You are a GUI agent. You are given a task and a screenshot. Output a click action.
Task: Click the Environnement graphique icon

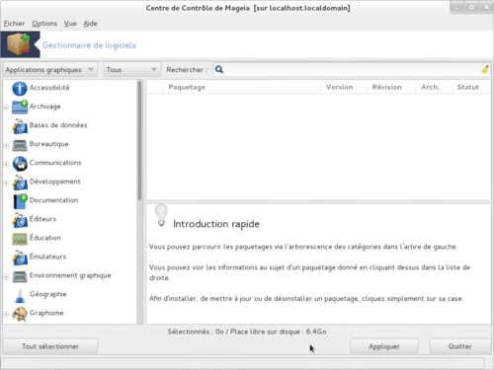20,276
